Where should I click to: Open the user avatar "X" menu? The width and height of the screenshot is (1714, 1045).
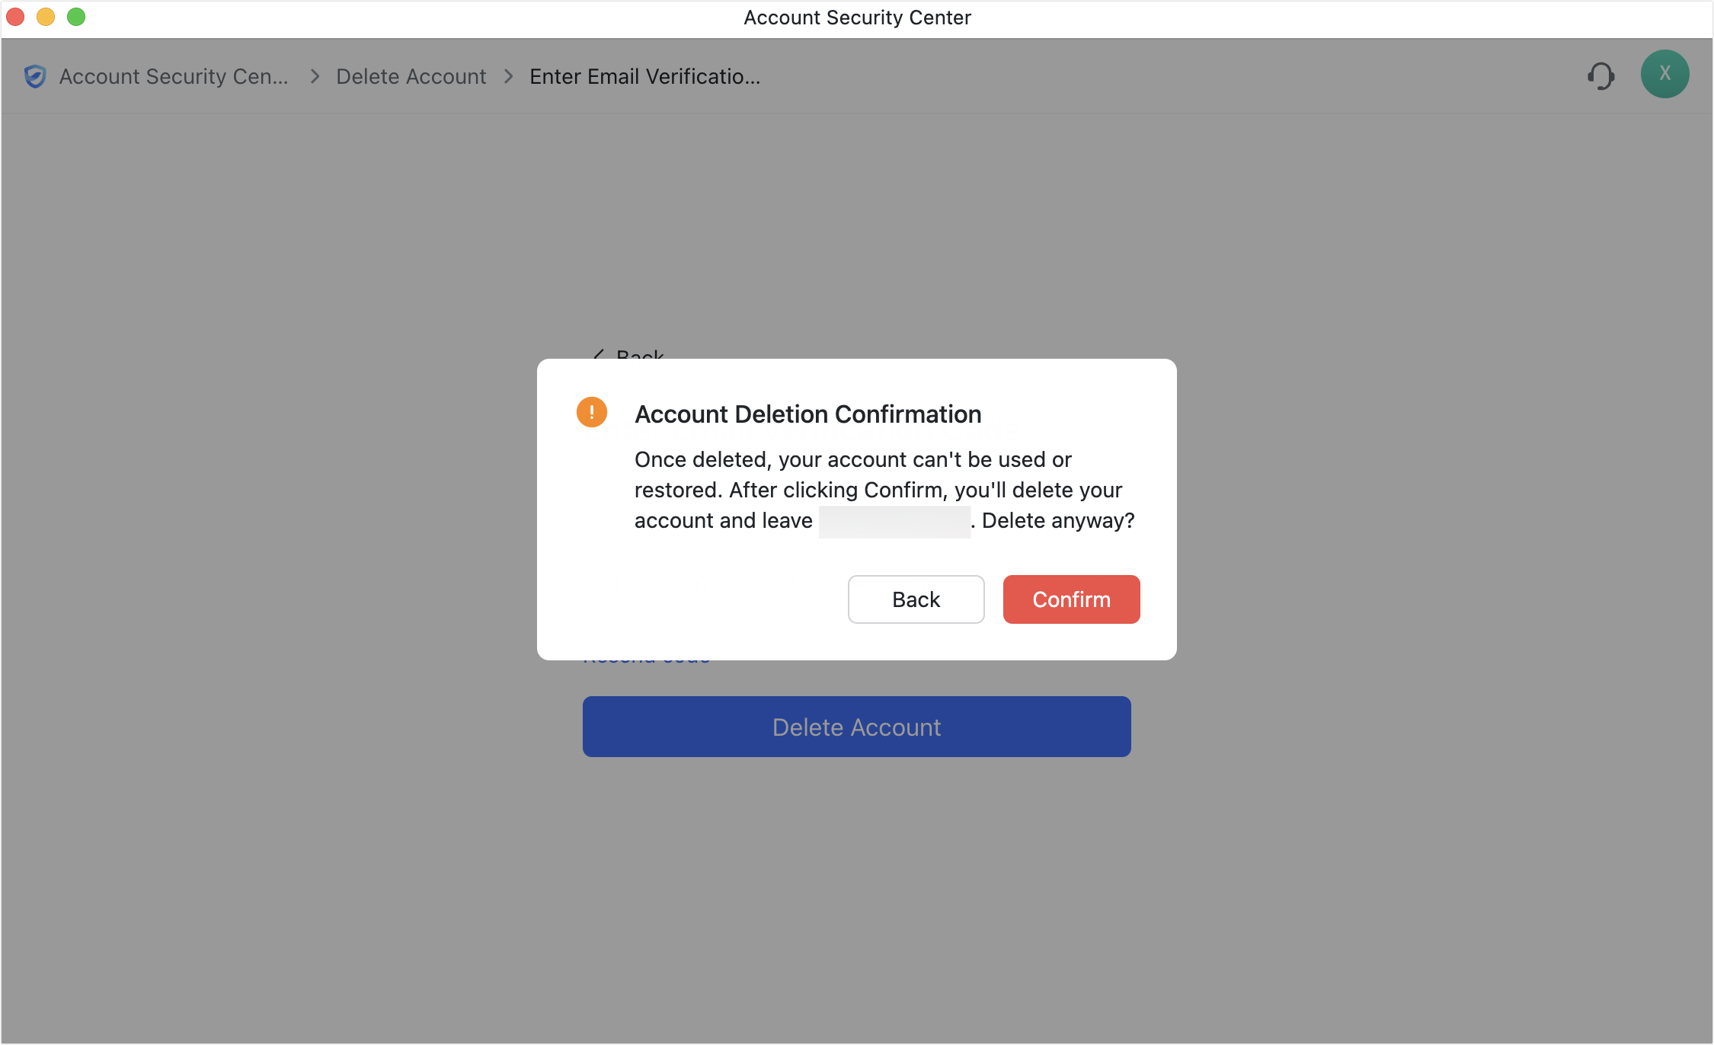click(x=1664, y=74)
